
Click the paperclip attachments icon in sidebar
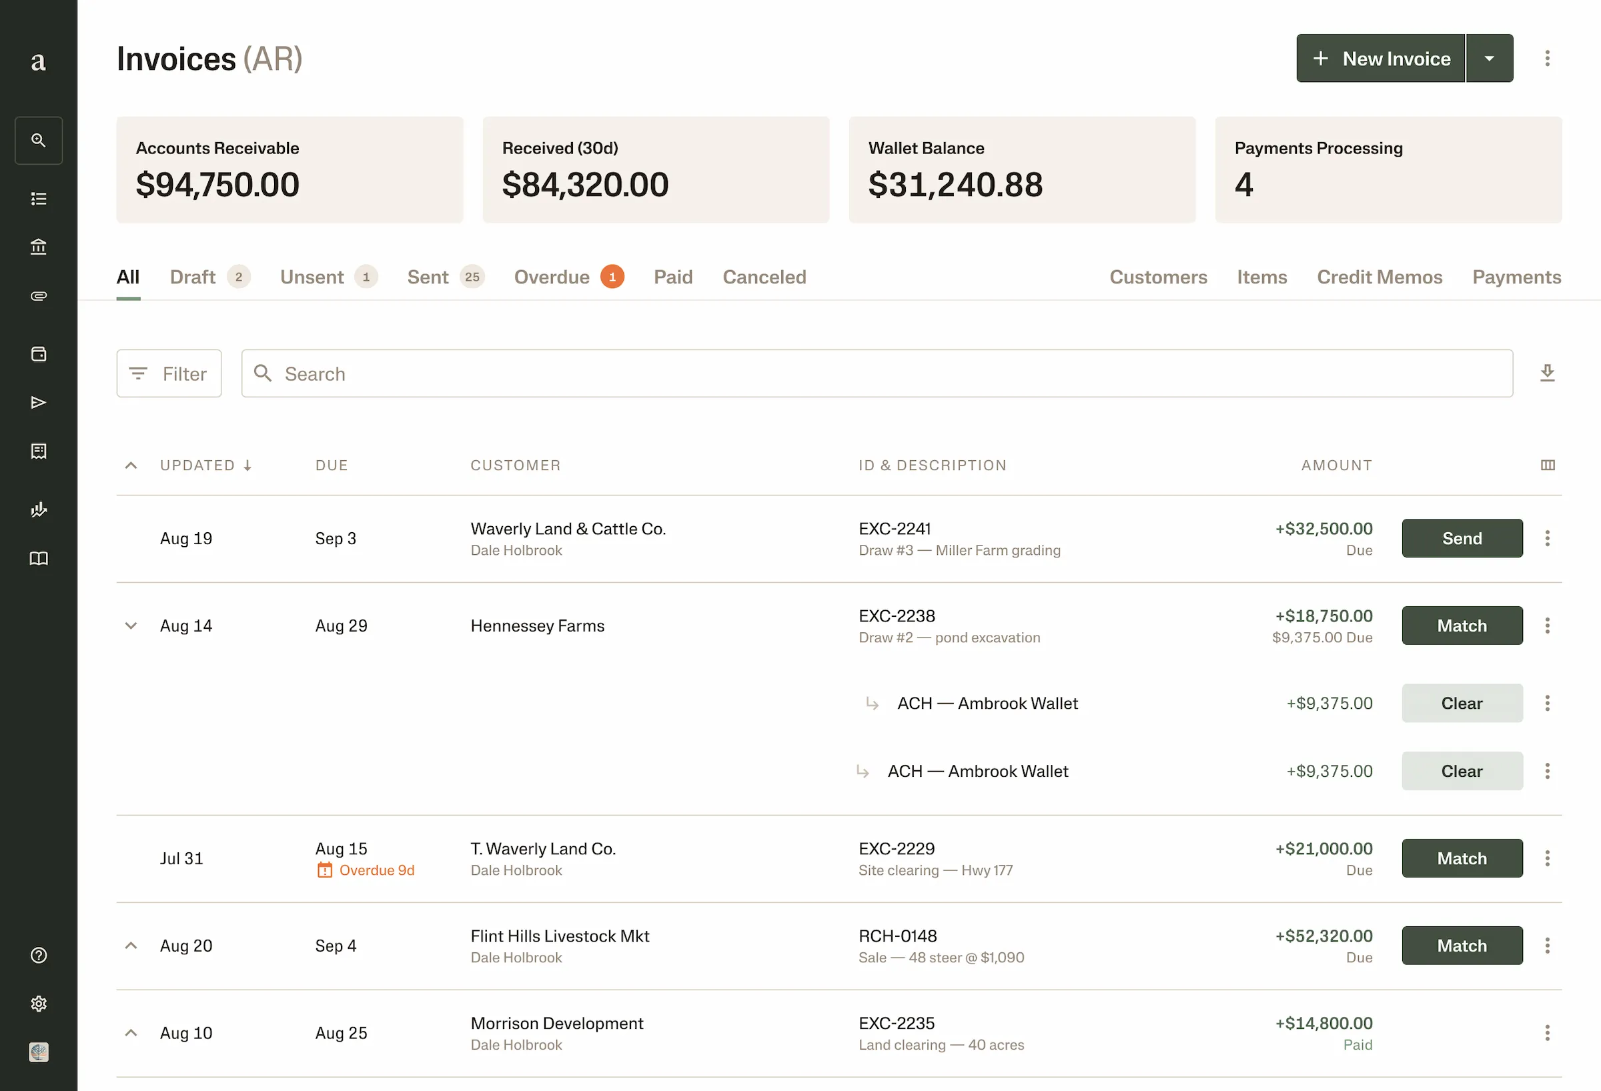point(39,295)
